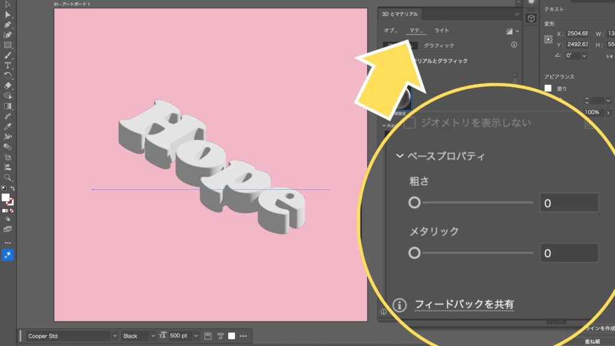Click the グラフィック button

(x=438, y=46)
